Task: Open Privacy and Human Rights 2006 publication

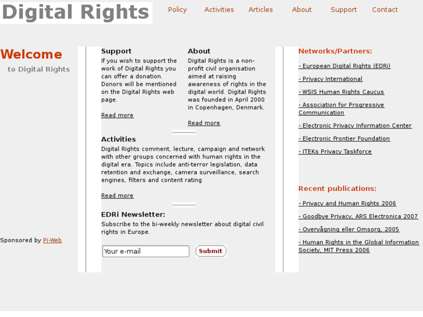Action: [x=347, y=204]
